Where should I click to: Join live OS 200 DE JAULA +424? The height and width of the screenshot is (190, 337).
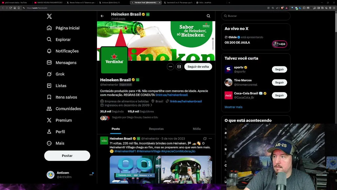(279, 44)
